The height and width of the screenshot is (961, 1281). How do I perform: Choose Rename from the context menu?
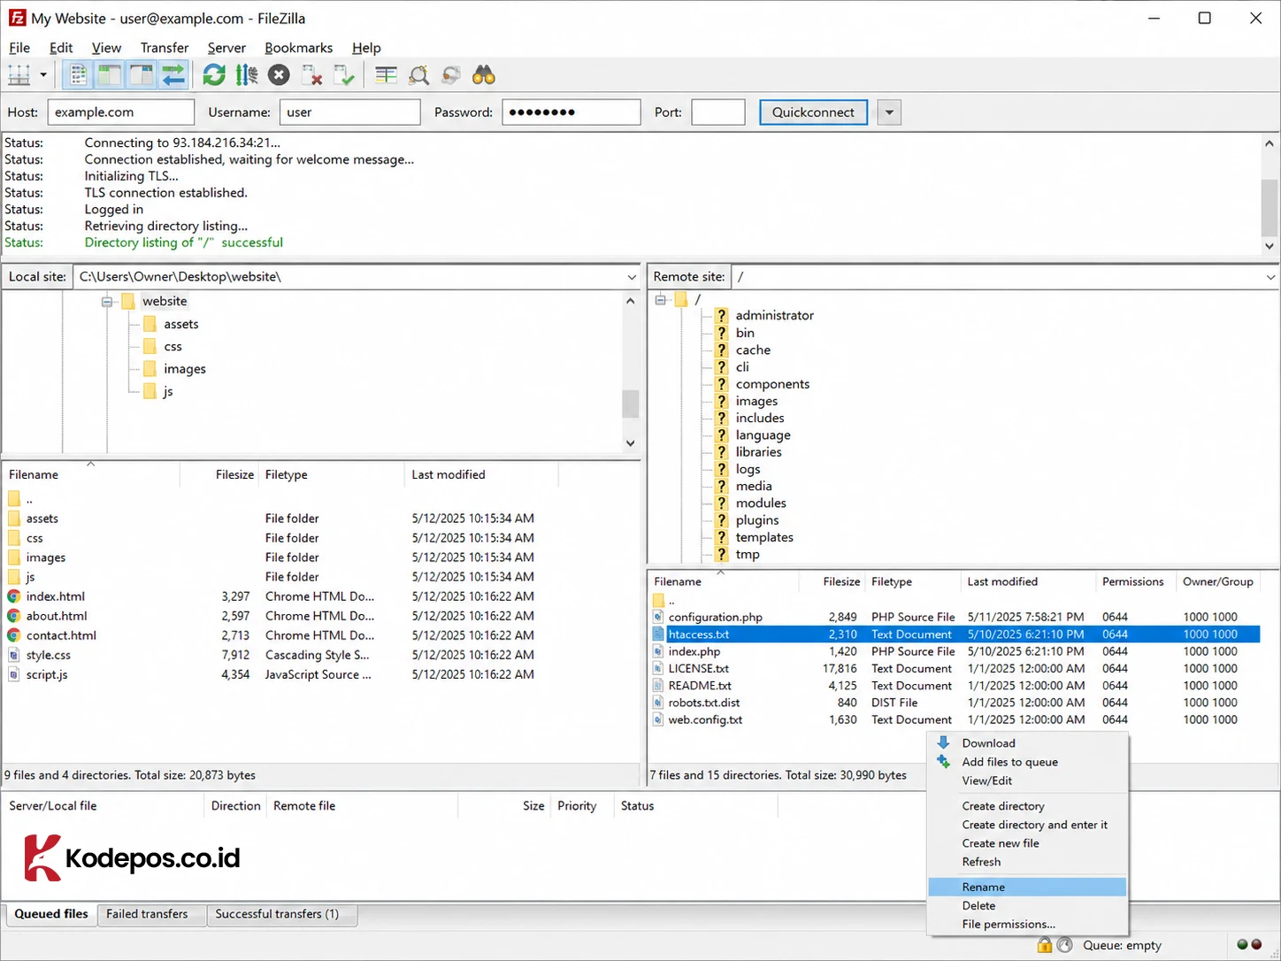tap(1027, 887)
